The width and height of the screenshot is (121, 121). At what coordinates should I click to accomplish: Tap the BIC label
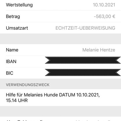click(x=10, y=73)
